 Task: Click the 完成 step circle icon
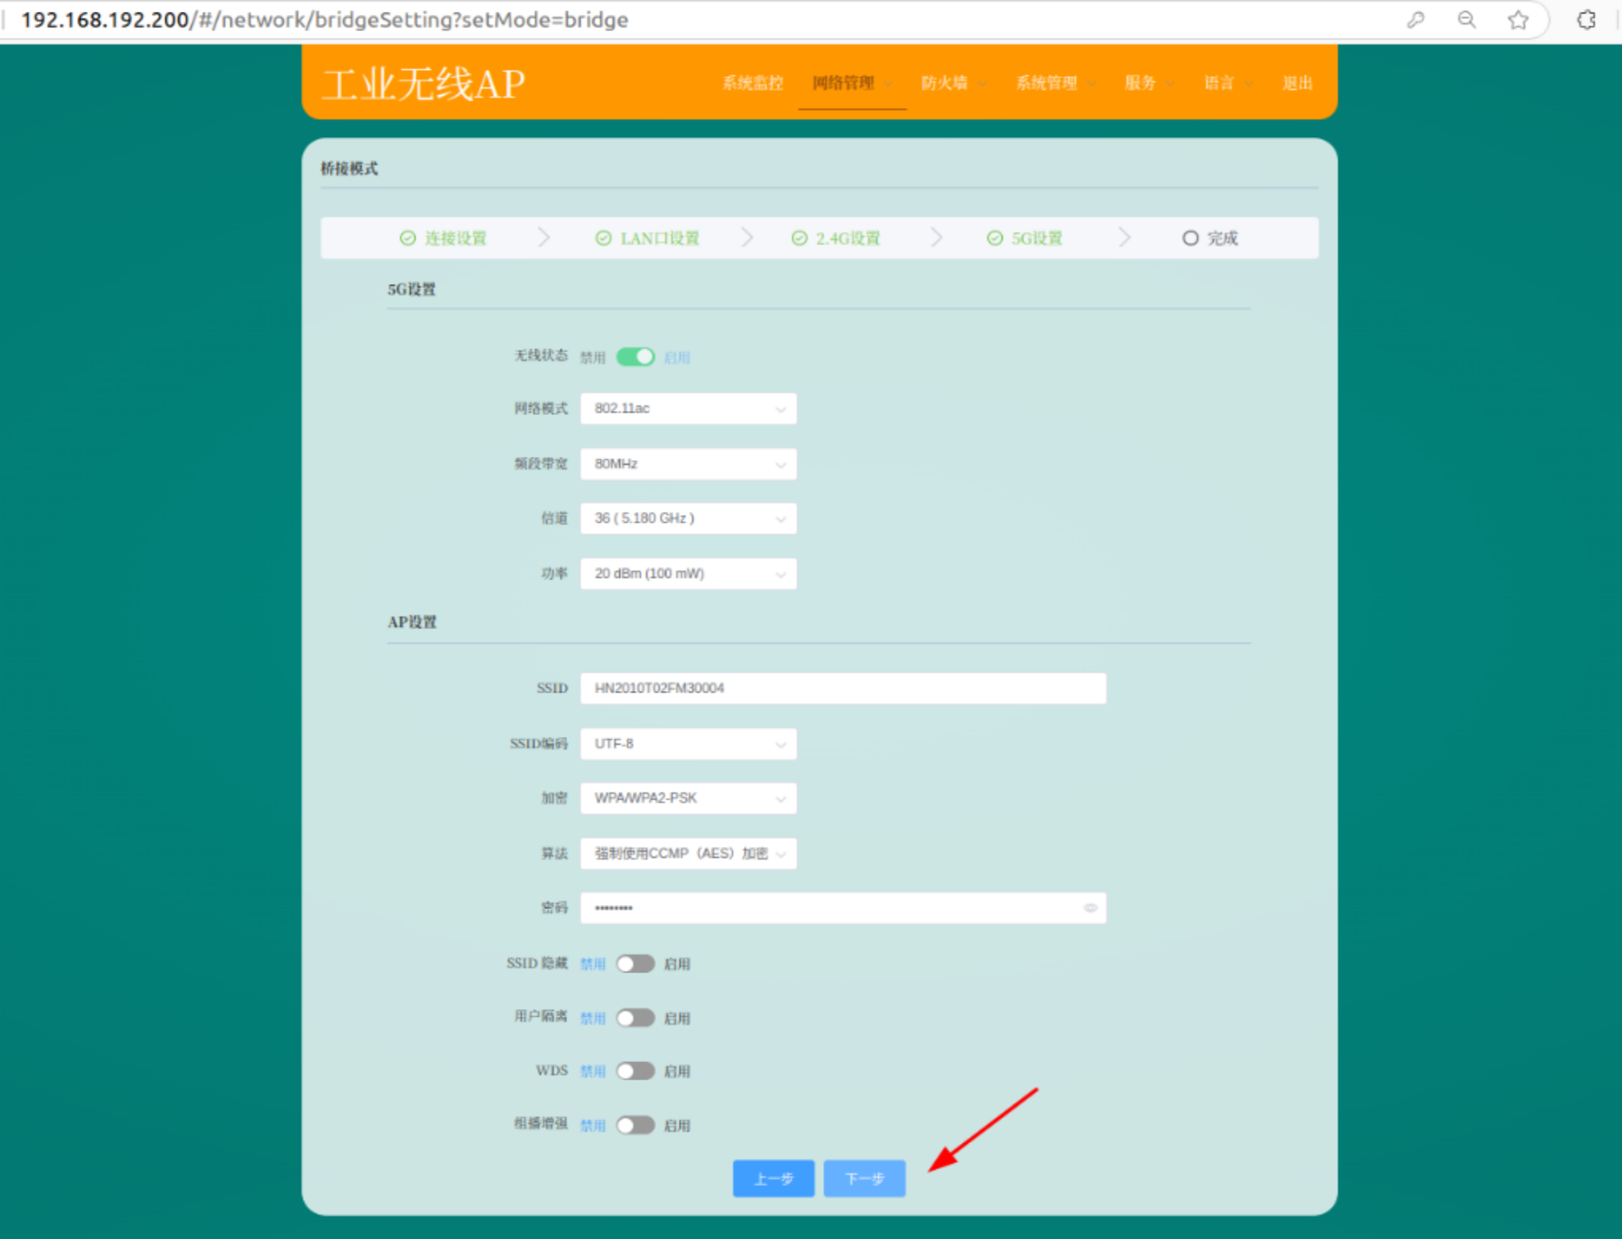tap(1190, 238)
